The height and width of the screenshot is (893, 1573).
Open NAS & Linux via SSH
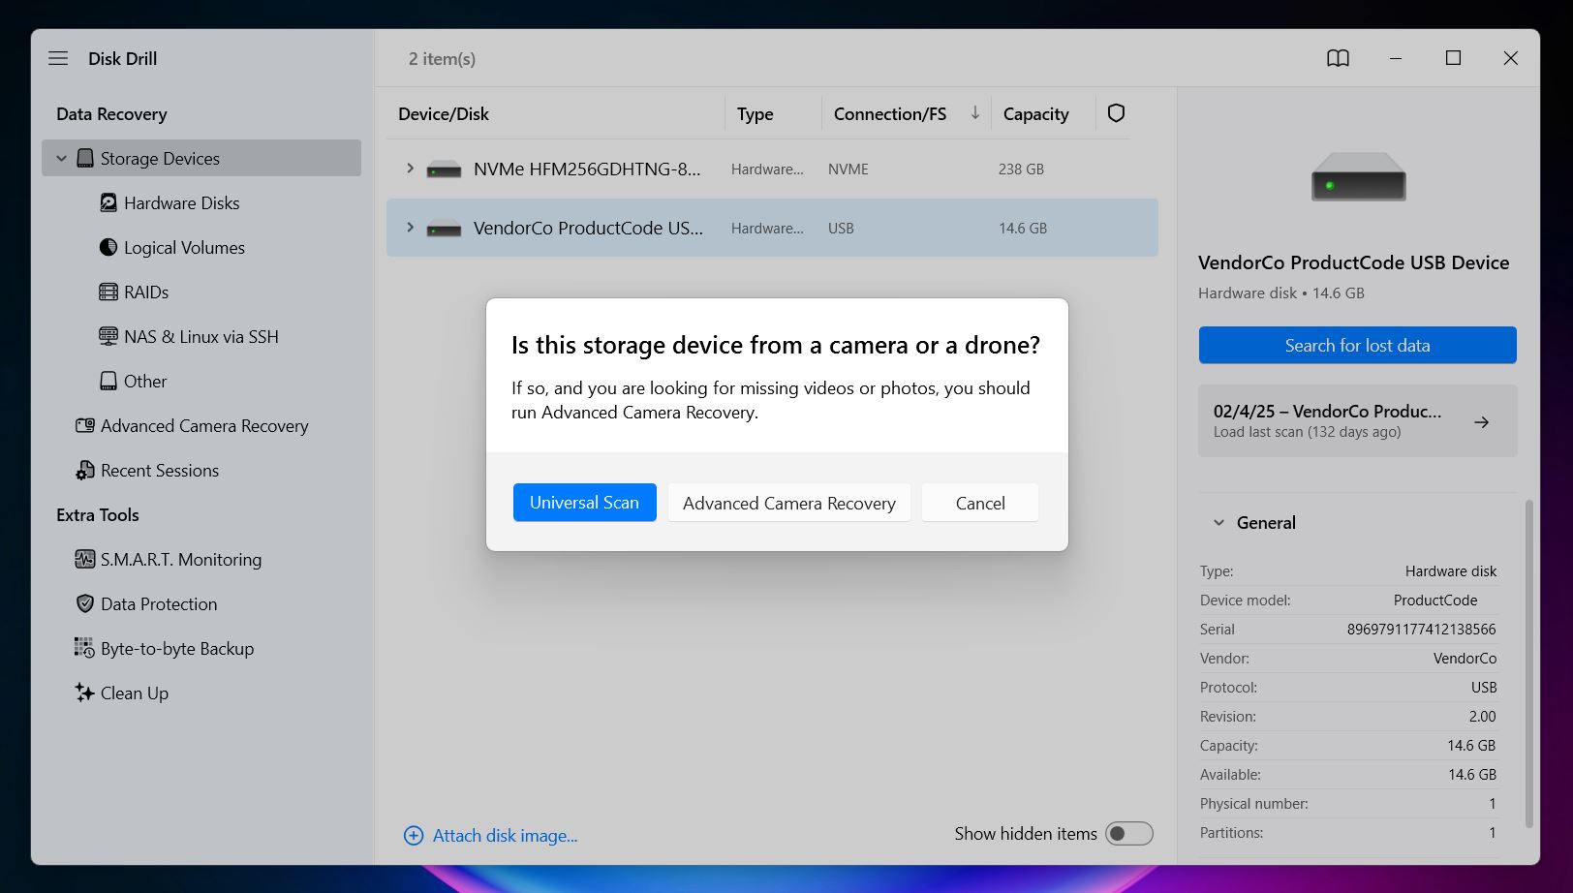click(200, 337)
